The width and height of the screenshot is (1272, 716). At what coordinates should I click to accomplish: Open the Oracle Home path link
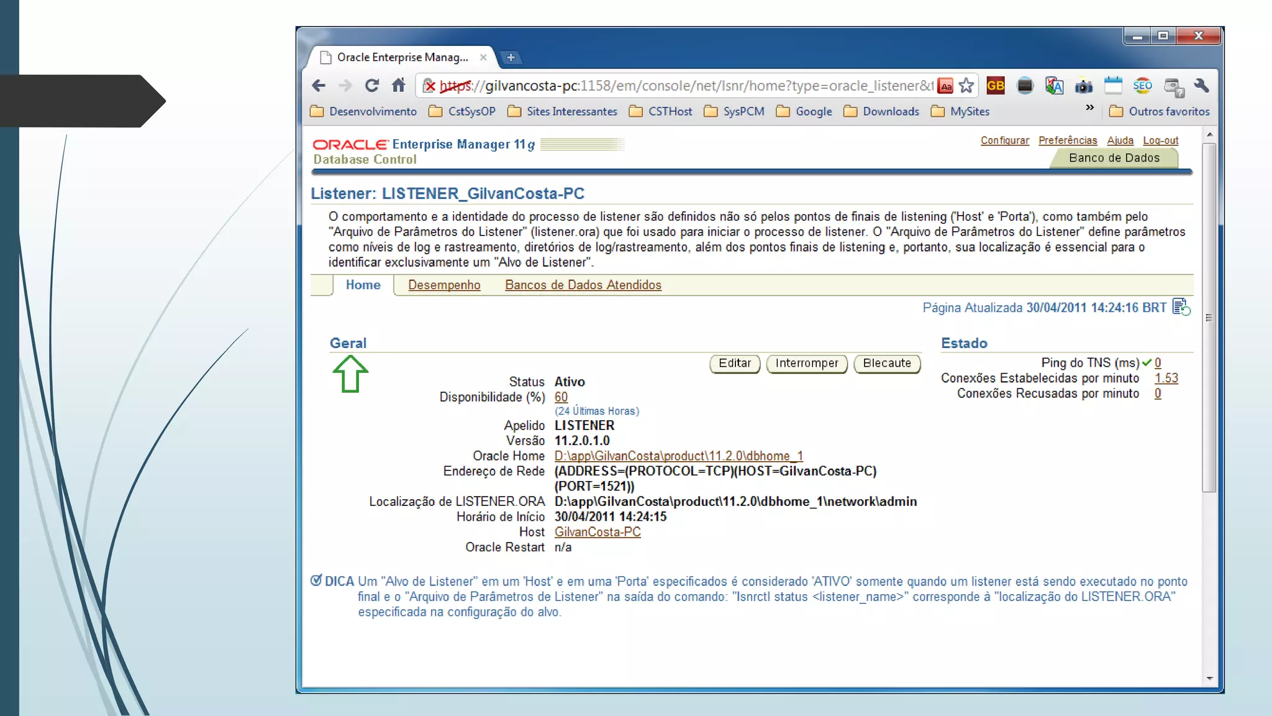678,456
